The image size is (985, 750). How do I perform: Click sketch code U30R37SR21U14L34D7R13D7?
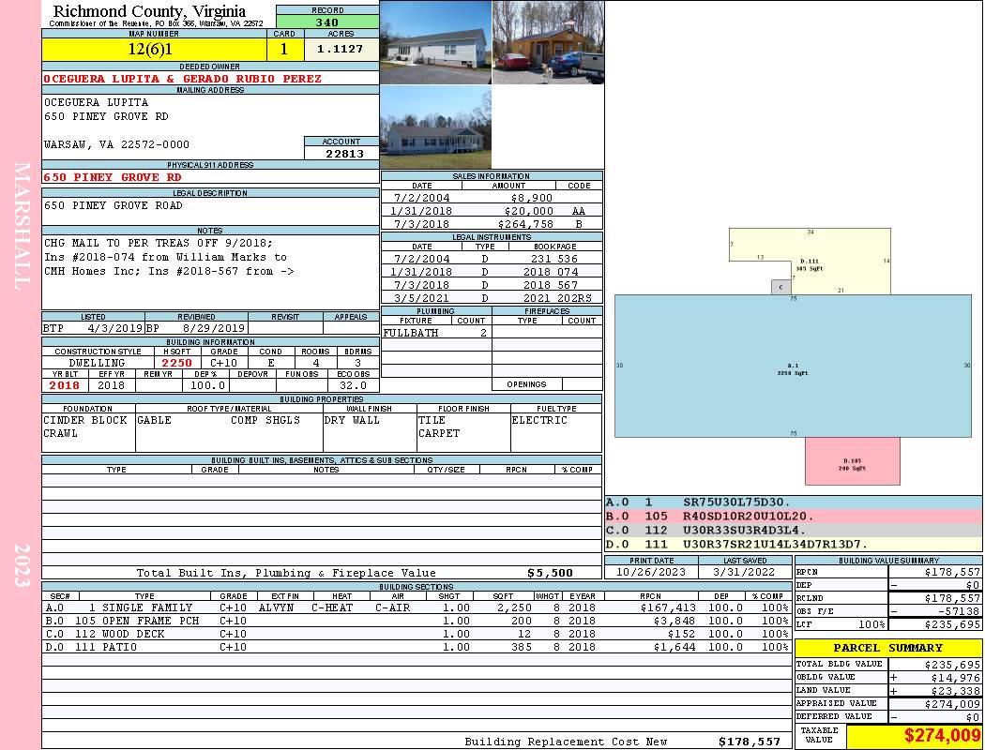click(x=775, y=544)
